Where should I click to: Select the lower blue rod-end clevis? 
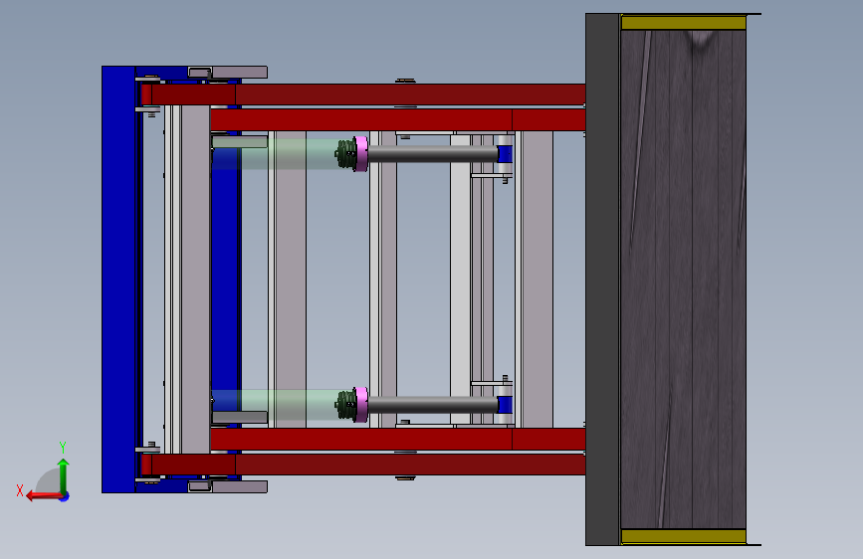point(505,405)
